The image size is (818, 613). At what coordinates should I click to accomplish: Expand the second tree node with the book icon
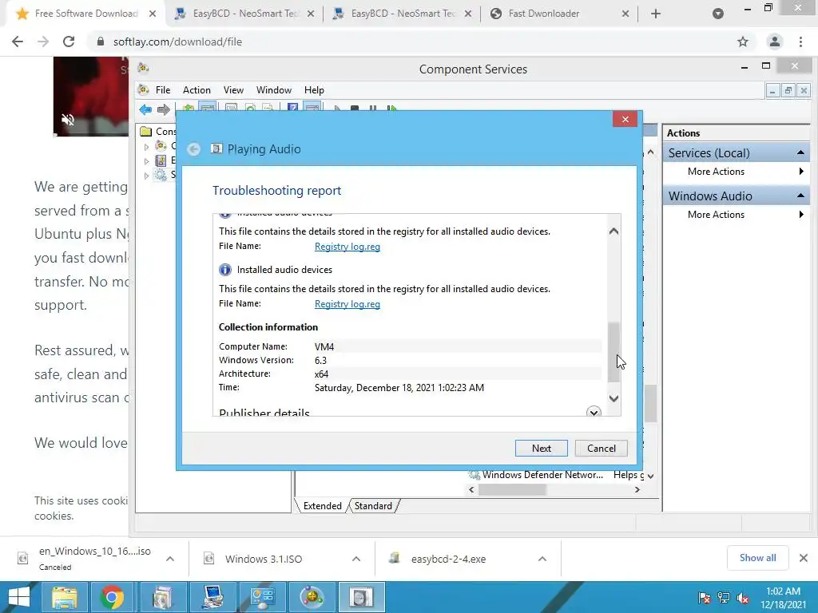coord(147,161)
